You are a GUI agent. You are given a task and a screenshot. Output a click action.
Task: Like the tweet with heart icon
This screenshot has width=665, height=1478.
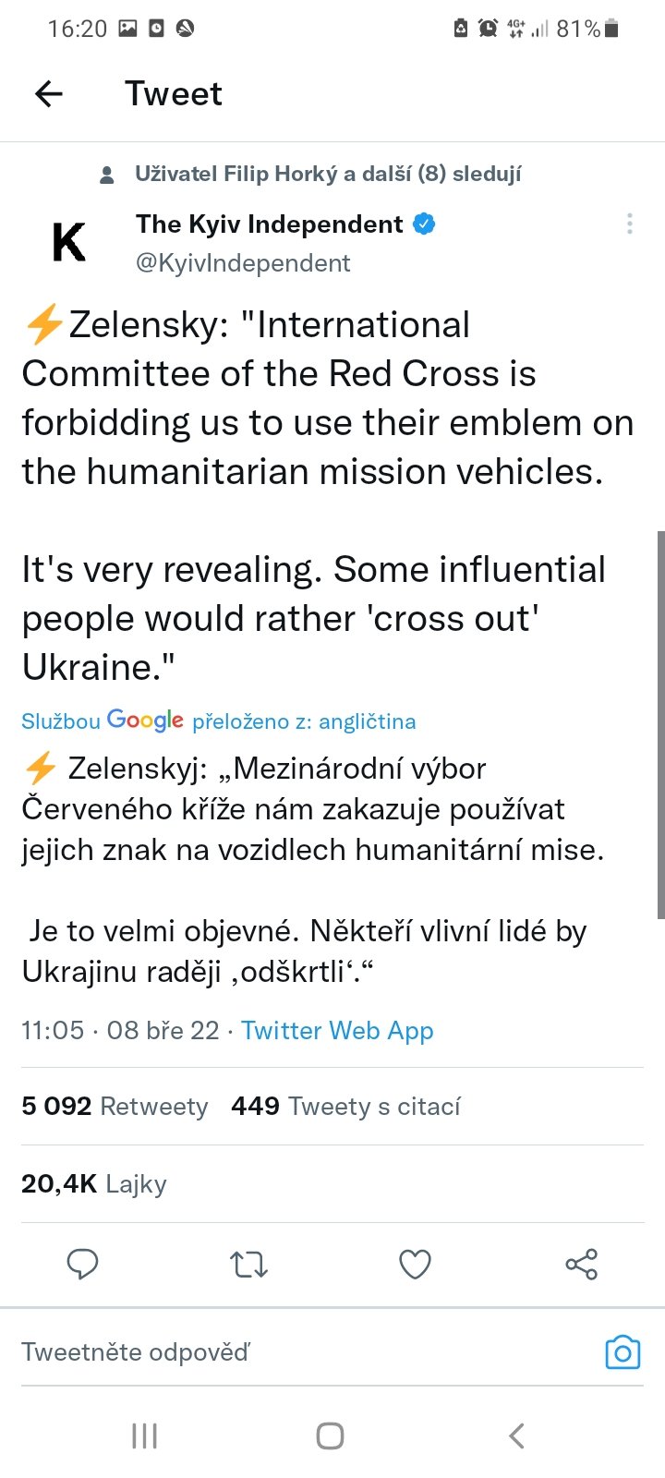click(415, 1264)
